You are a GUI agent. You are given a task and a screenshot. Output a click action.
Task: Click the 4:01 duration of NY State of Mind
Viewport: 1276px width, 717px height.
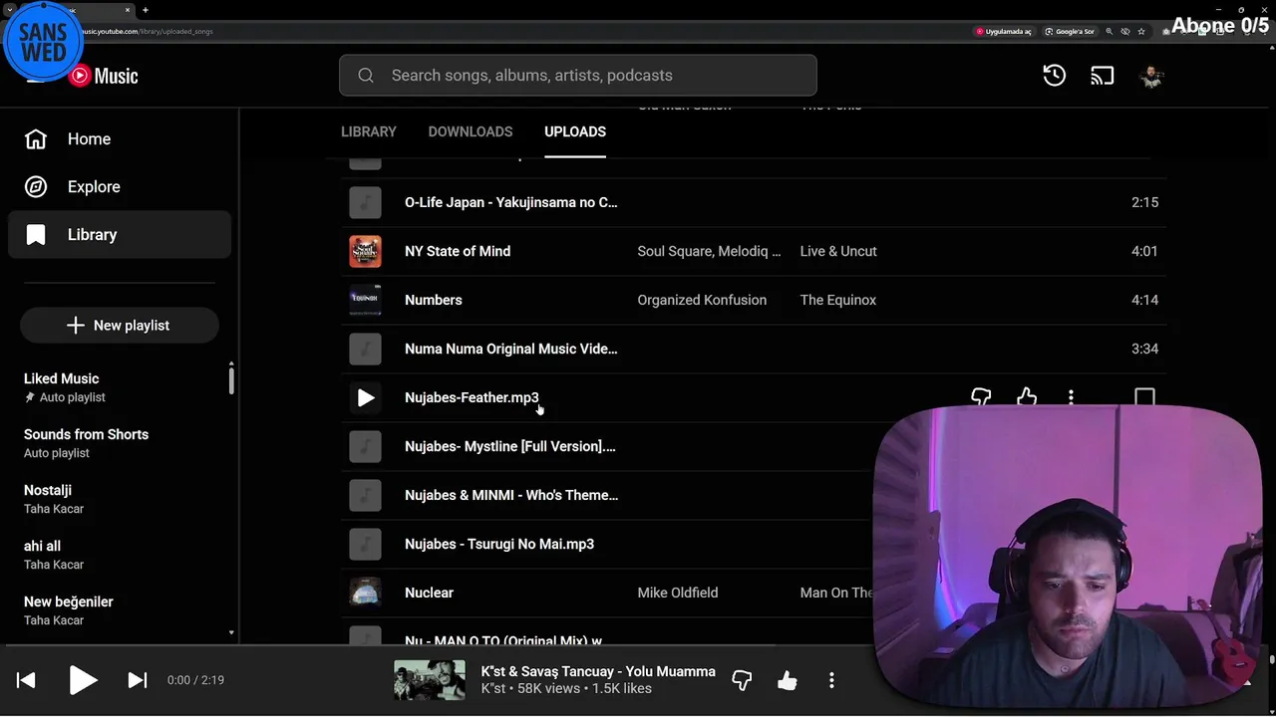pyautogui.click(x=1144, y=251)
